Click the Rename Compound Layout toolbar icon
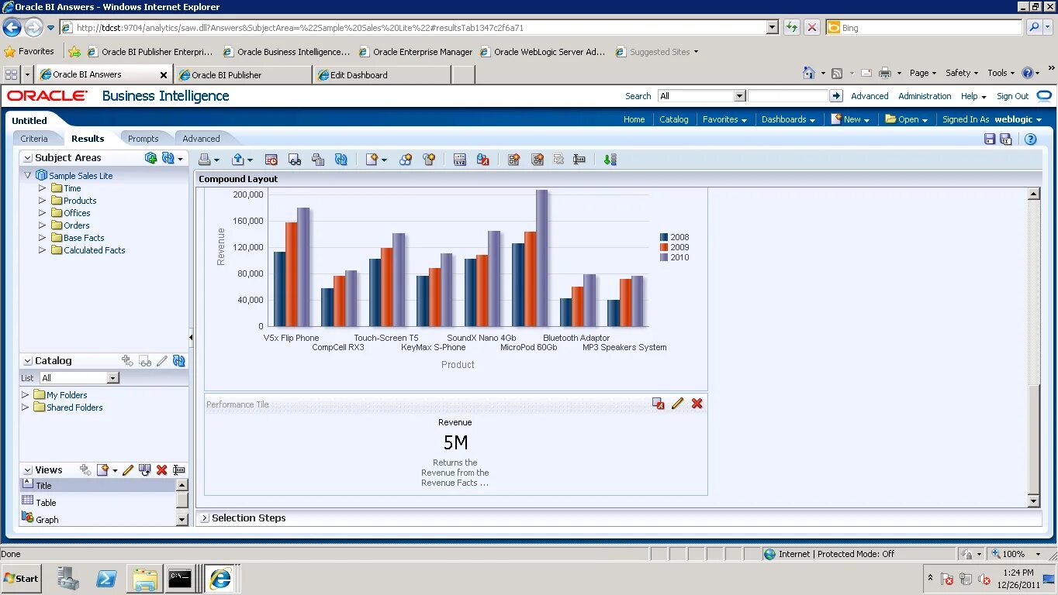Image resolution: width=1058 pixels, height=595 pixels. 579,160
